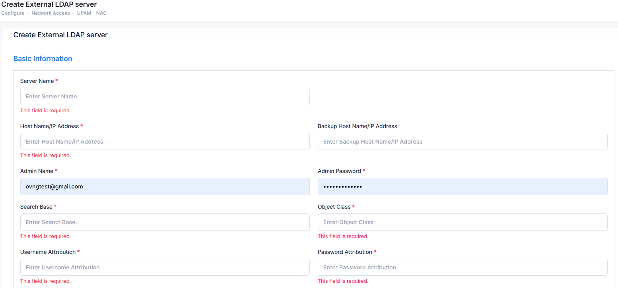The width and height of the screenshot is (618, 288).
Task: Click the Username Attribution input field
Action: (165, 267)
